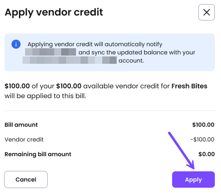Click 'will be applied to this bill' text
The height and width of the screenshot is (193, 221).
(45, 96)
